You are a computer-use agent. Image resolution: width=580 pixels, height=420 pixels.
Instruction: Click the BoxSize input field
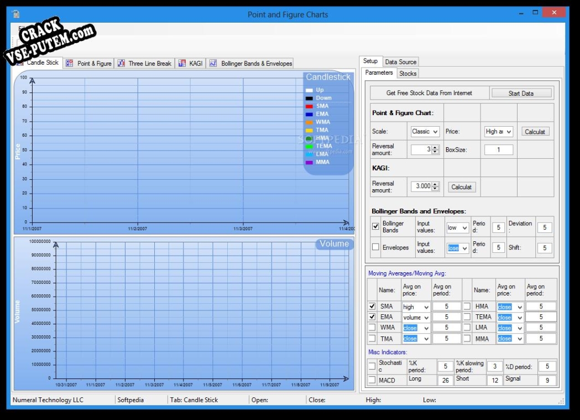tap(499, 150)
